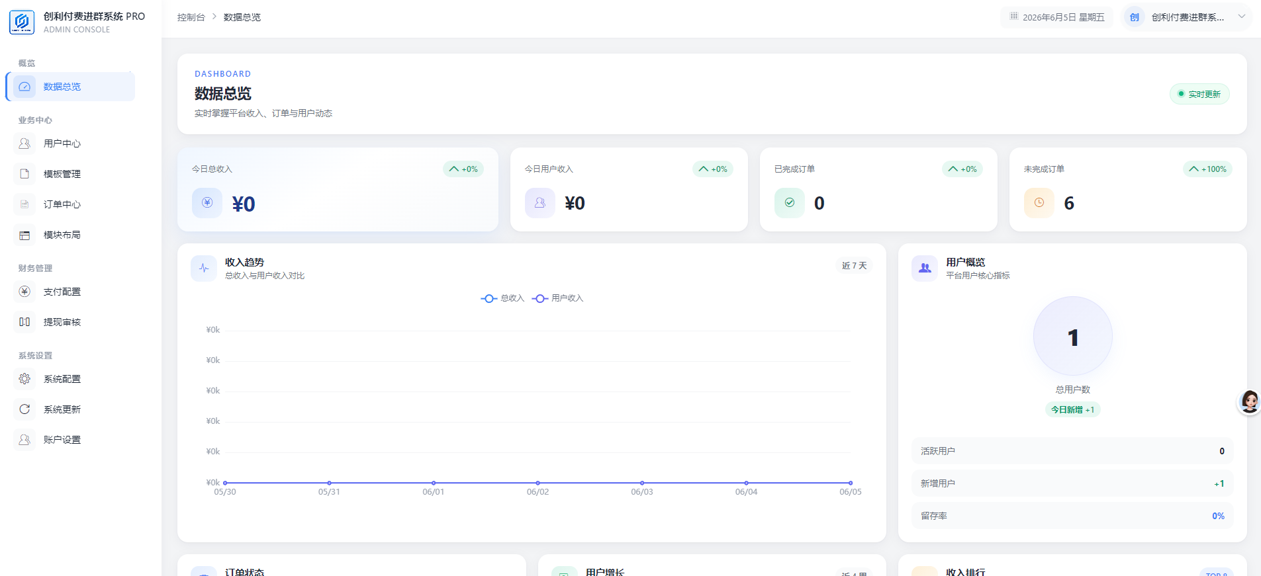
Task: Open 订单中心 in the sidebar
Action: pos(71,204)
